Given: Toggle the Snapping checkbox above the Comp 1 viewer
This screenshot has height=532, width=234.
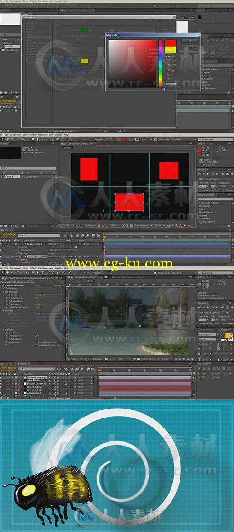Looking at the screenshot, I should (x=93, y=139).
